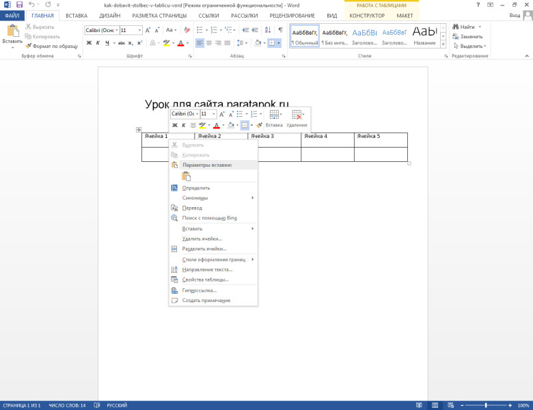This screenshot has width=533, height=410.
Task: Click Format Painter in the ribbon
Action: tap(51, 46)
